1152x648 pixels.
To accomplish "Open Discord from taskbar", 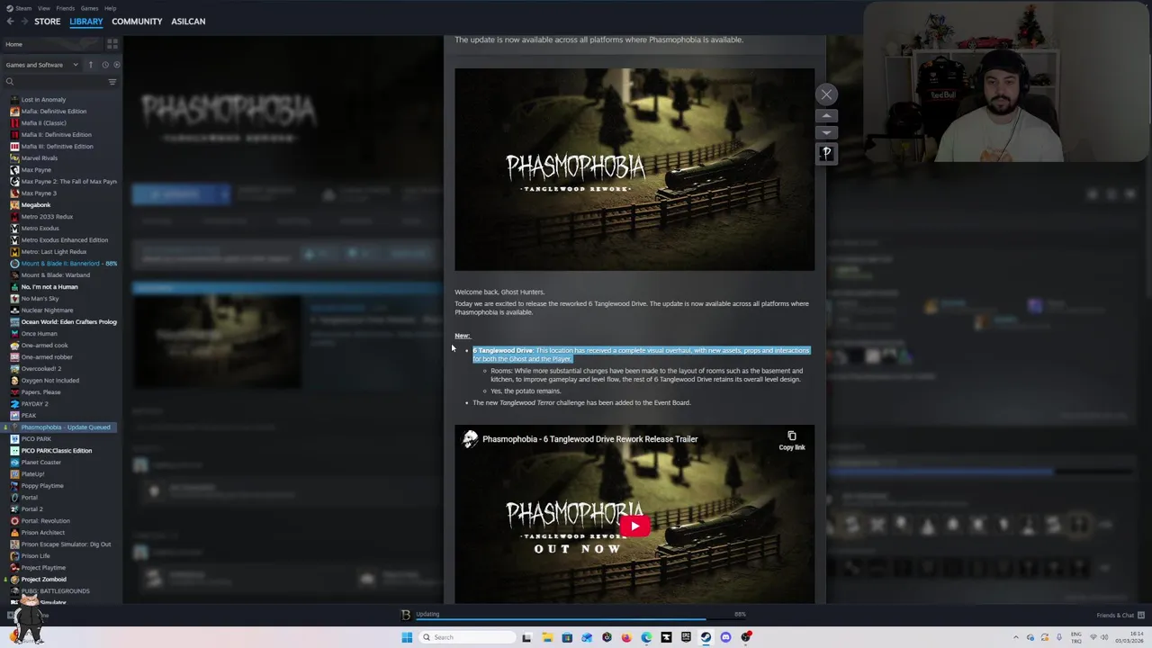I will pyautogui.click(x=725, y=637).
